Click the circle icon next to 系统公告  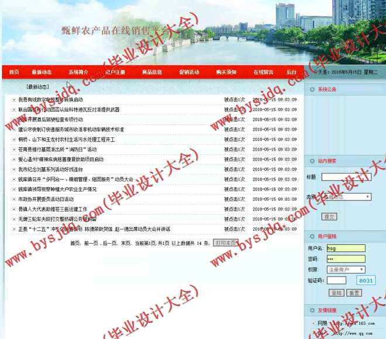312,89
